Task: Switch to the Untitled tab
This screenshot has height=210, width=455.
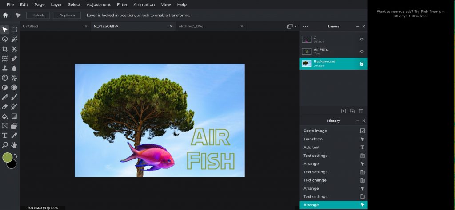Action: (x=31, y=27)
